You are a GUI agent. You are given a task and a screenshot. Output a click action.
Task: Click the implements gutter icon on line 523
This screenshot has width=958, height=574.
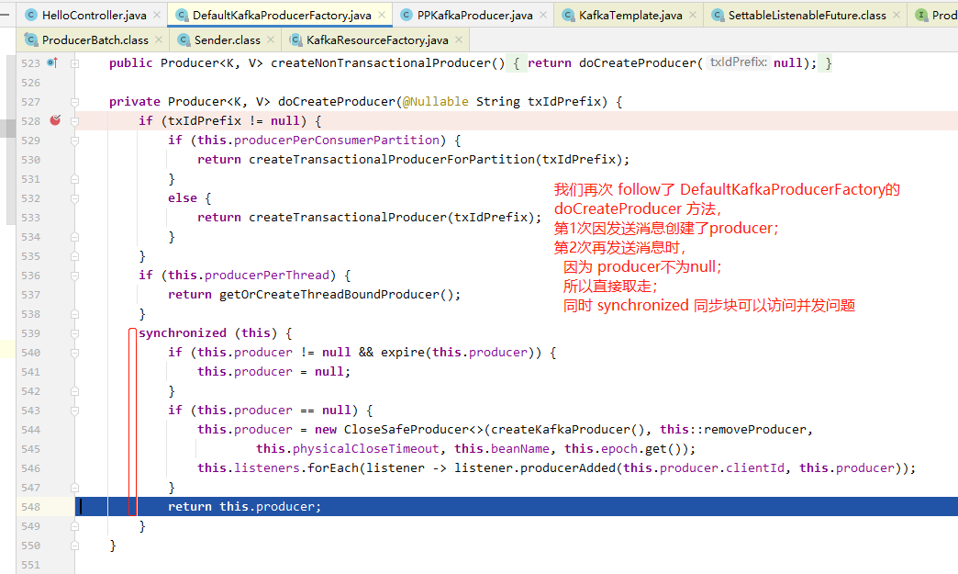click(52, 62)
